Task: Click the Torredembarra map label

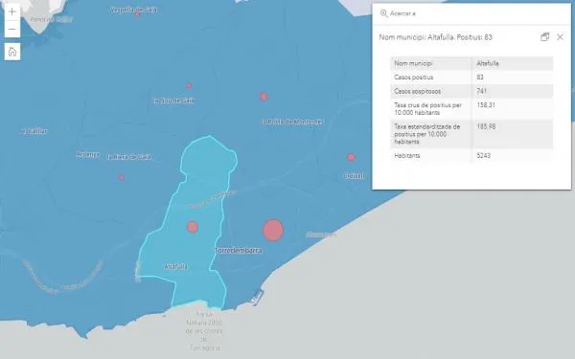Action: point(239,251)
